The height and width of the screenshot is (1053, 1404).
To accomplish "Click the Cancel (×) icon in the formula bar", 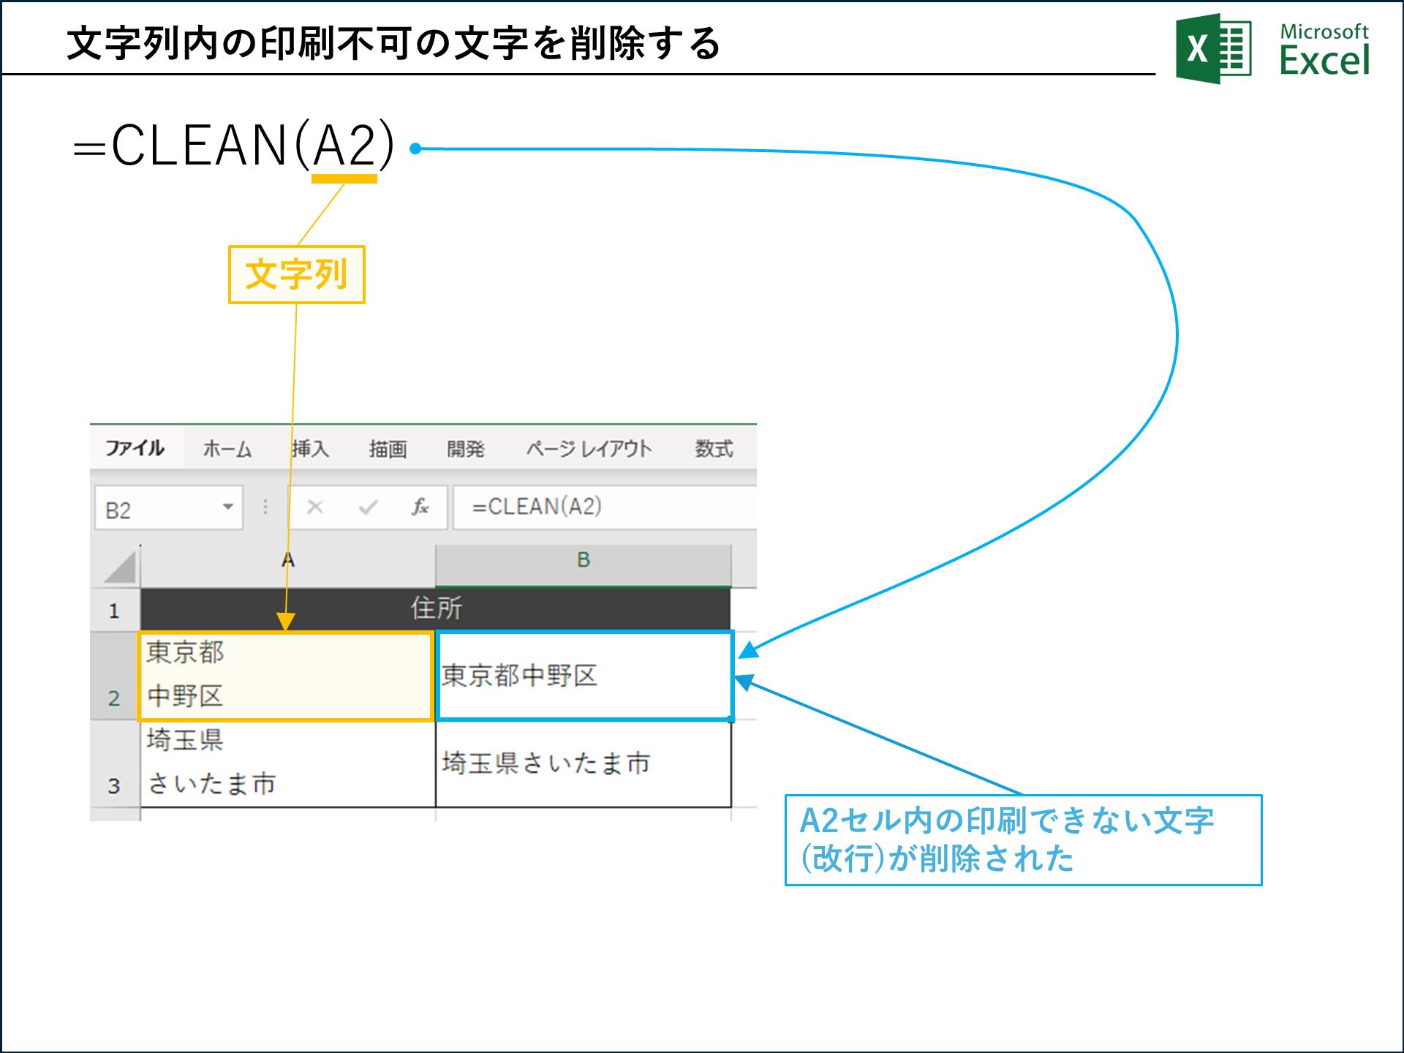I will 316,506.
